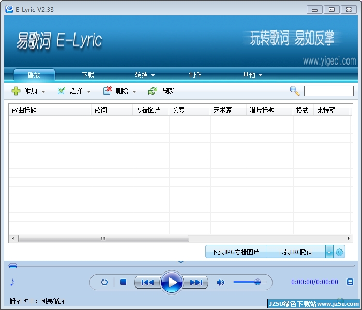Open www.yigeci.com link in banner
The image size is (362, 310).
click(x=329, y=61)
